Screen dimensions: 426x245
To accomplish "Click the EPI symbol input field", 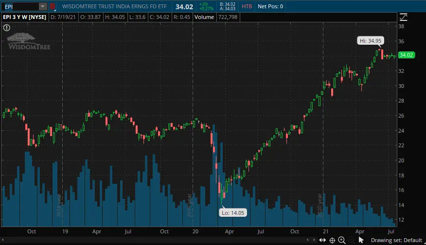I will tap(20, 6).
